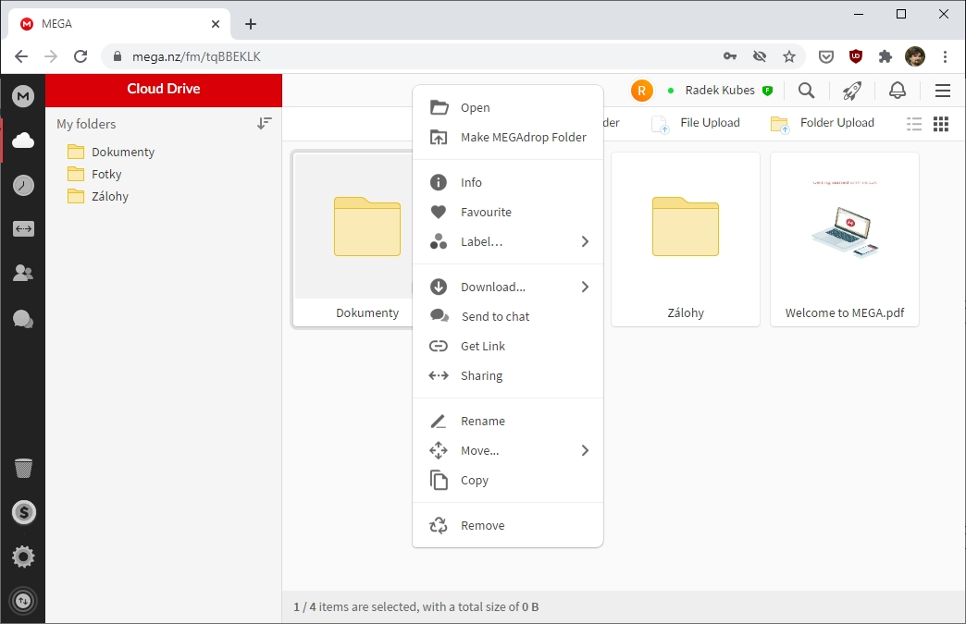Image resolution: width=966 pixels, height=624 pixels.
Task: Click the rocket upgrade icon
Action: tap(852, 91)
